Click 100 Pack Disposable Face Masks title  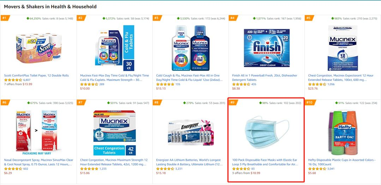pyautogui.click(x=265, y=162)
